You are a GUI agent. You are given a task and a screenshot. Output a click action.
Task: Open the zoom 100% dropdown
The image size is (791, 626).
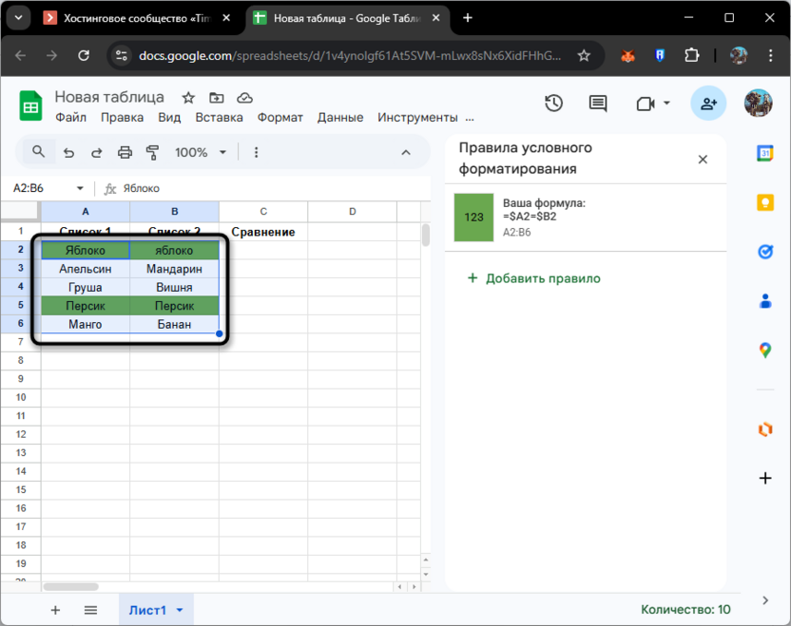pos(201,152)
